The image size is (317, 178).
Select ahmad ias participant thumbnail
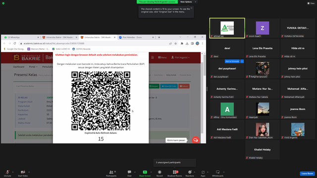point(227,28)
